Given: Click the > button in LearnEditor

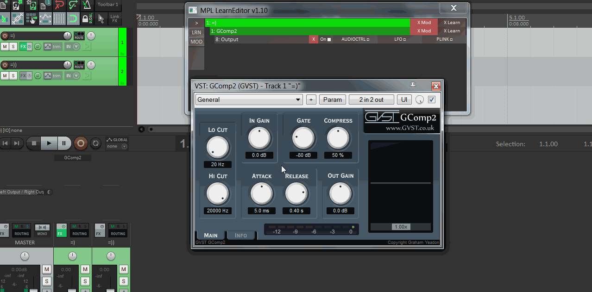Looking at the screenshot, I should click(x=196, y=23).
